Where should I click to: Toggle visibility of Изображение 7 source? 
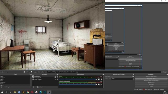pyautogui.click(x=55, y=76)
